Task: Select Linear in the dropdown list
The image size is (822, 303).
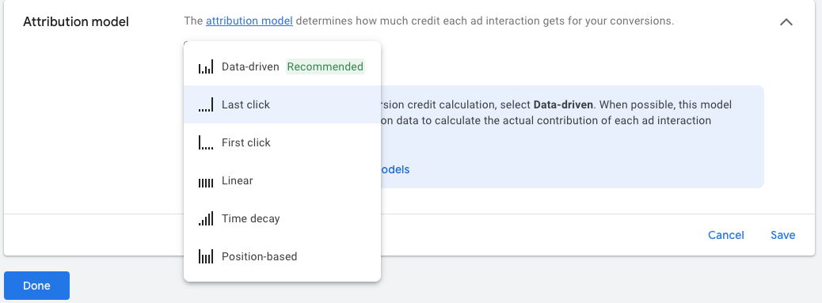Action: click(x=282, y=180)
